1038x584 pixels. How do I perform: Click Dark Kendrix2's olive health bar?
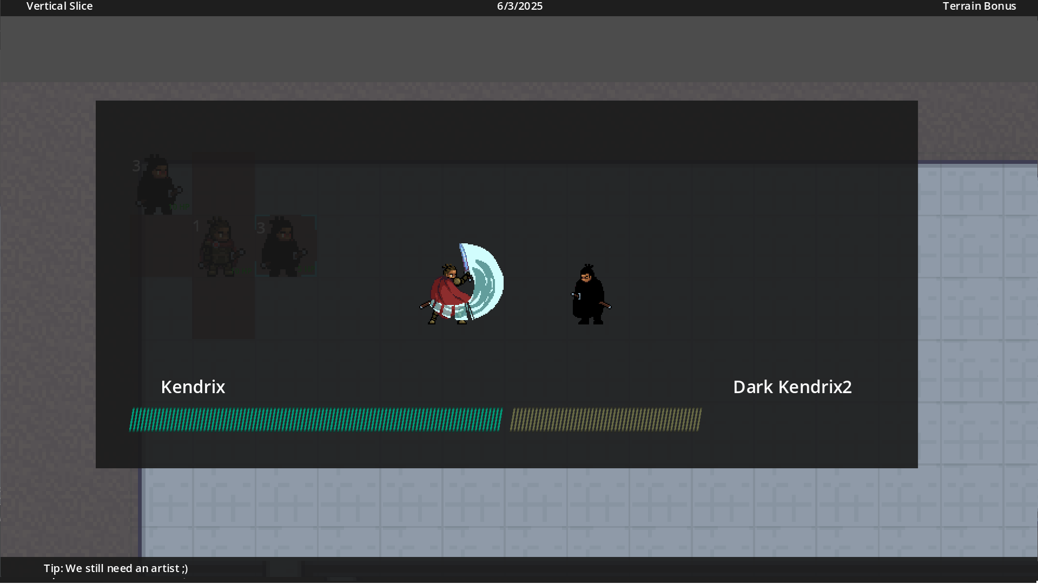click(606, 420)
